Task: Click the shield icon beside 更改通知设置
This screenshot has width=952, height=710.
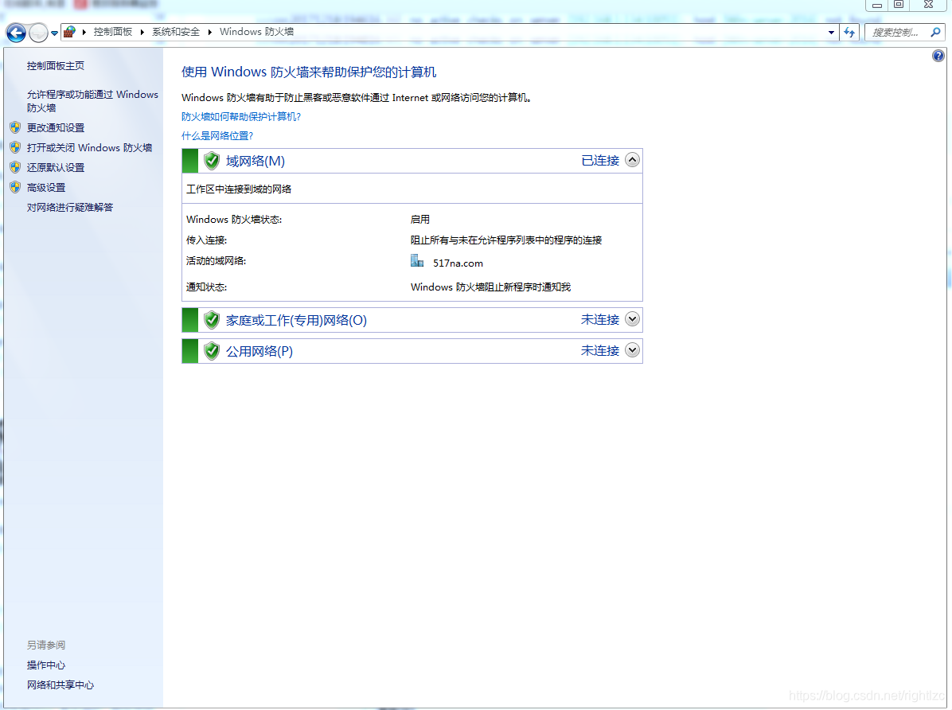Action: (x=15, y=127)
